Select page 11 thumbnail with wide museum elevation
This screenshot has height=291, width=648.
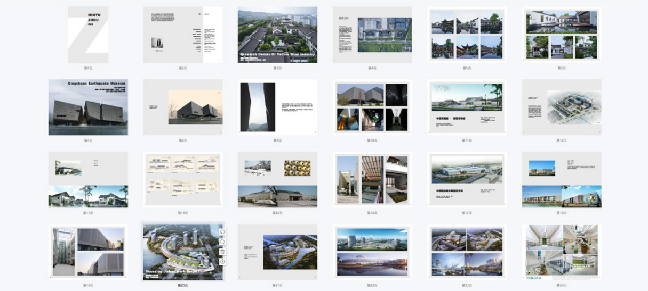467,107
